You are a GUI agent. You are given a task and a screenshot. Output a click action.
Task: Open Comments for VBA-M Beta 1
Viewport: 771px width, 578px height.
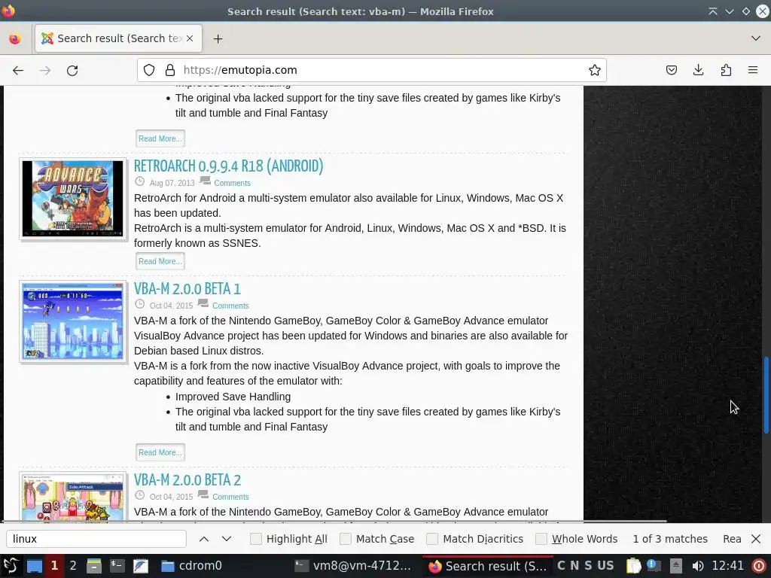230,306
